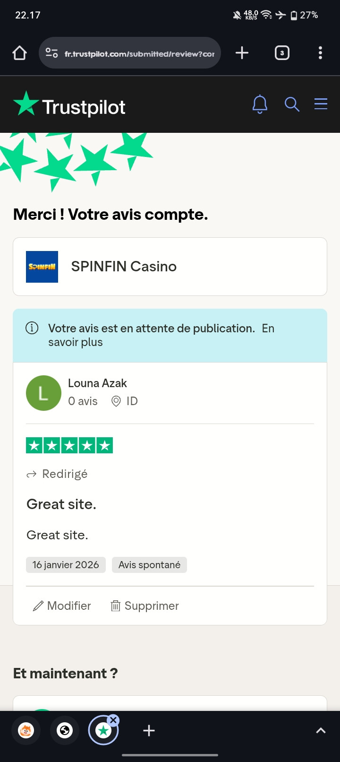Screen dimensions: 340x762
Task: Click the five-star rating
Action: click(69, 445)
